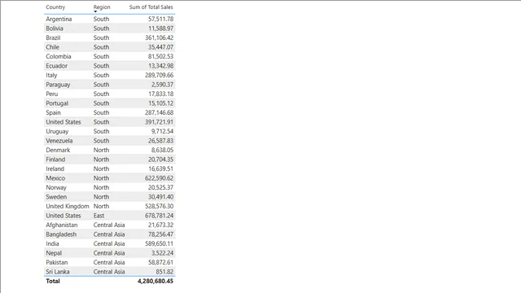Click the Region column header
This screenshot has width=521, height=293.
[102, 7]
